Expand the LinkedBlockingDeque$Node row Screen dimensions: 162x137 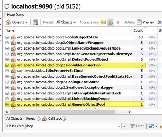[x=7, y=48]
